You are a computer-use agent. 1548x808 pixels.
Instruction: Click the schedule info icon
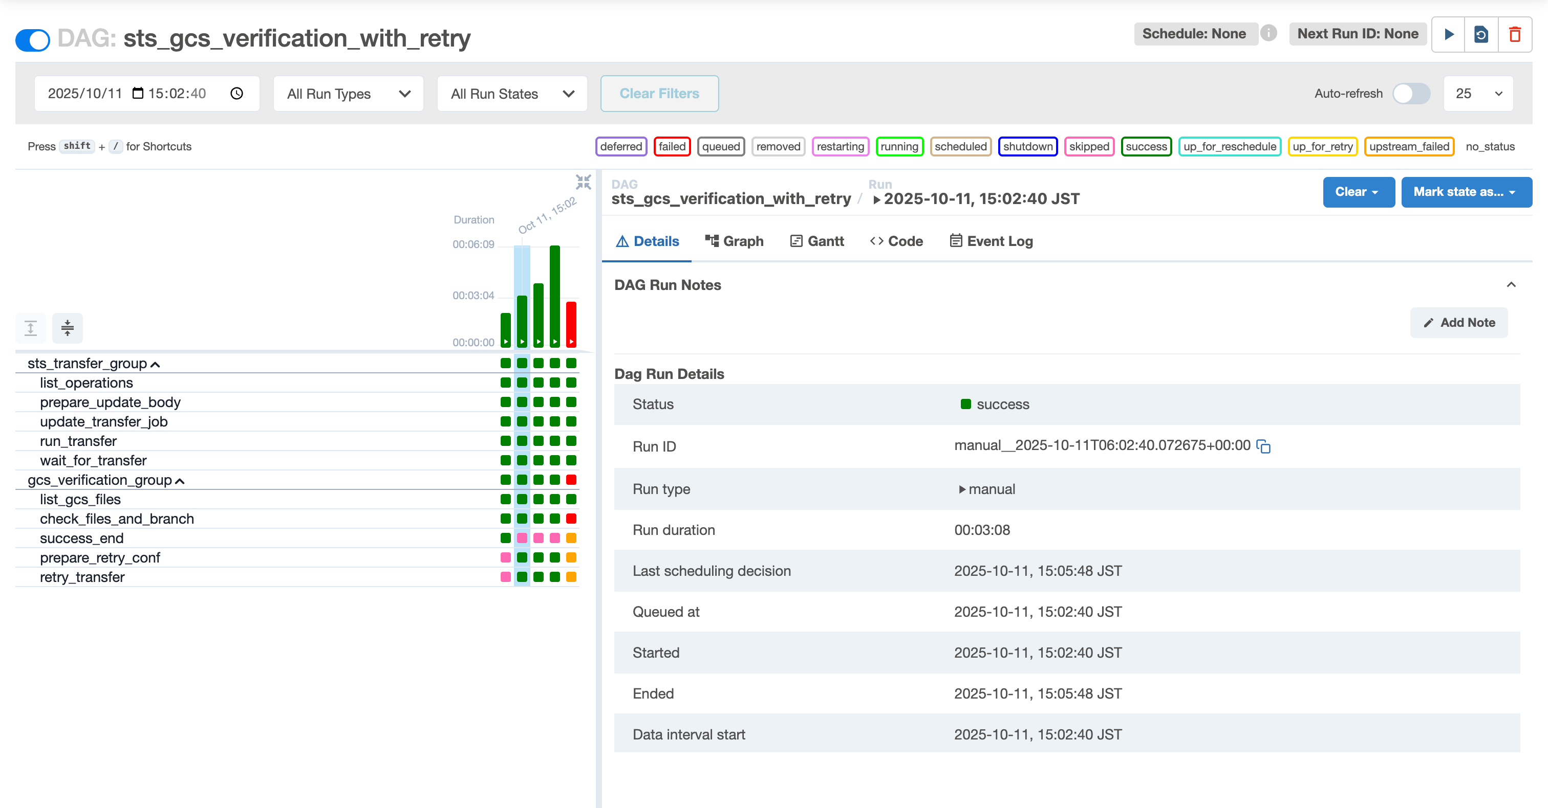click(1268, 33)
